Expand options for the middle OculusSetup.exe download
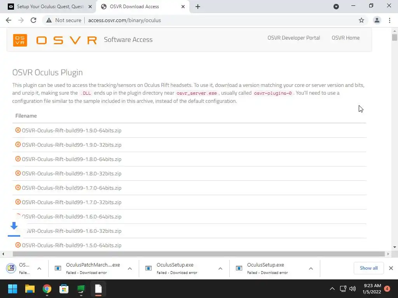The image size is (398, 298). (220, 269)
